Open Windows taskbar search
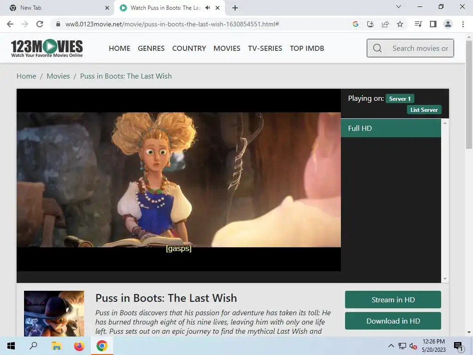 click(x=33, y=346)
